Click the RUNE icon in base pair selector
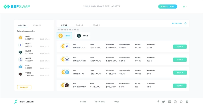This screenshot has height=105, width=203. pos(79,36)
